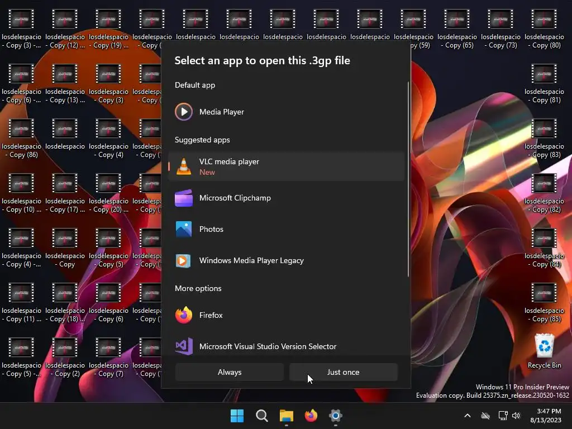Click the Just once button
The height and width of the screenshot is (429, 572).
point(344,372)
